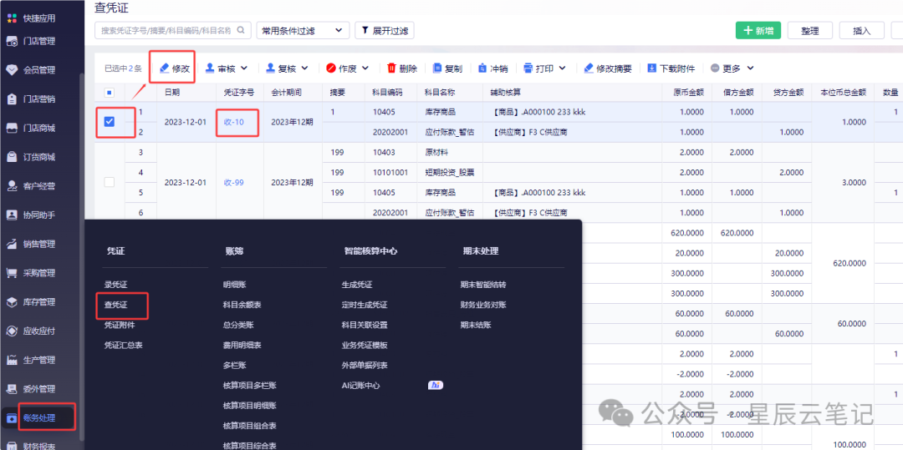Click the 委外管理 sidebar icon
This screenshot has width=903, height=450.
(12, 389)
